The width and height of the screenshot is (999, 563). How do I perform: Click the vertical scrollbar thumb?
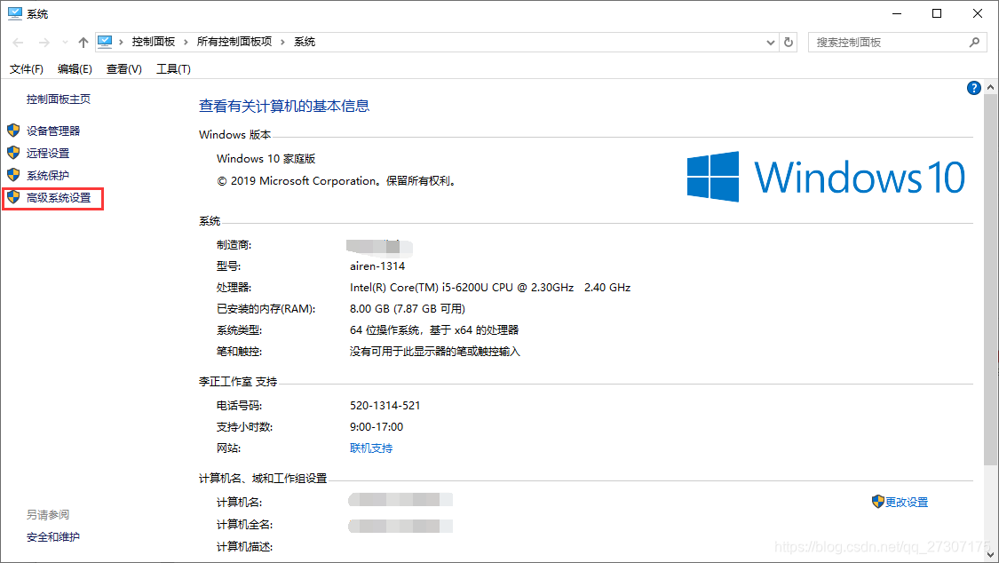(x=990, y=280)
